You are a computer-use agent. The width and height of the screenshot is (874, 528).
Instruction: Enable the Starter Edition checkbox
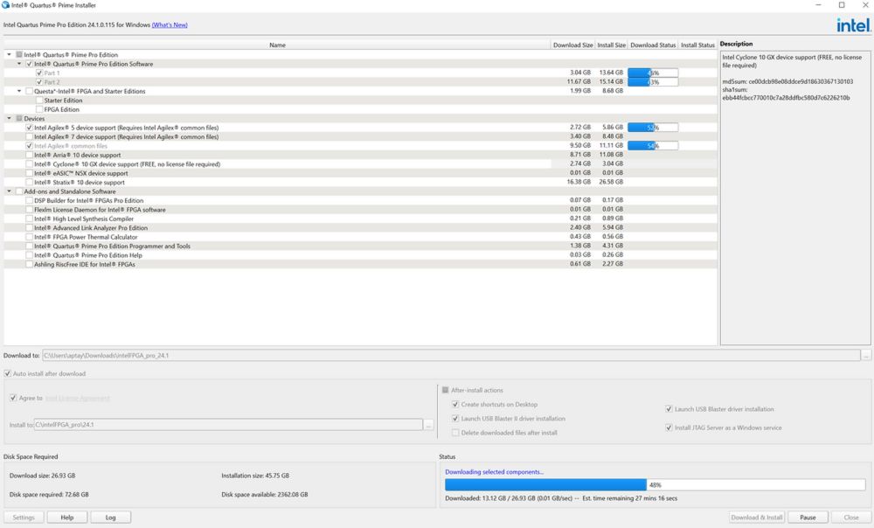pyautogui.click(x=39, y=101)
